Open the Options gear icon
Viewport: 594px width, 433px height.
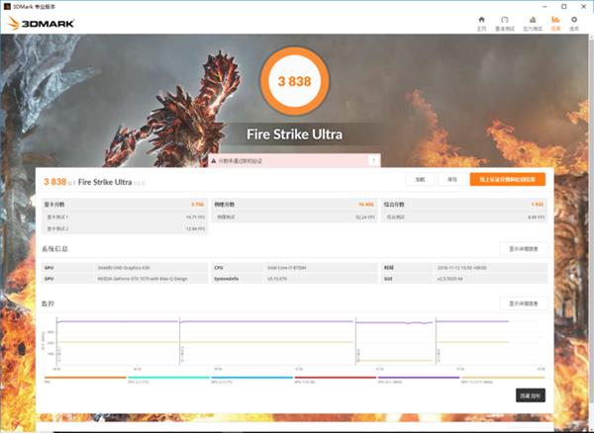click(574, 22)
